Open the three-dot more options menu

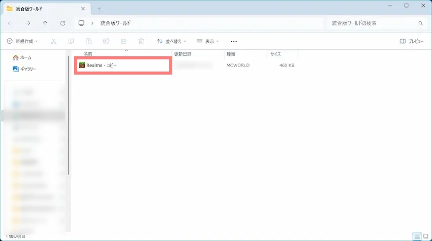(234, 41)
